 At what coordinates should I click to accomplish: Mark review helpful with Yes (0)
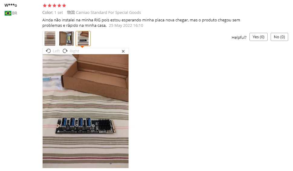click(259, 37)
